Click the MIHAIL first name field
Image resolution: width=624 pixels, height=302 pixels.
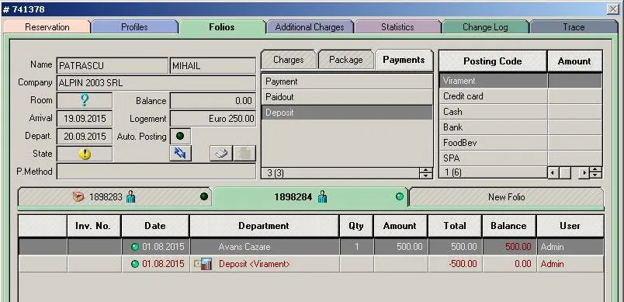pyautogui.click(x=213, y=66)
